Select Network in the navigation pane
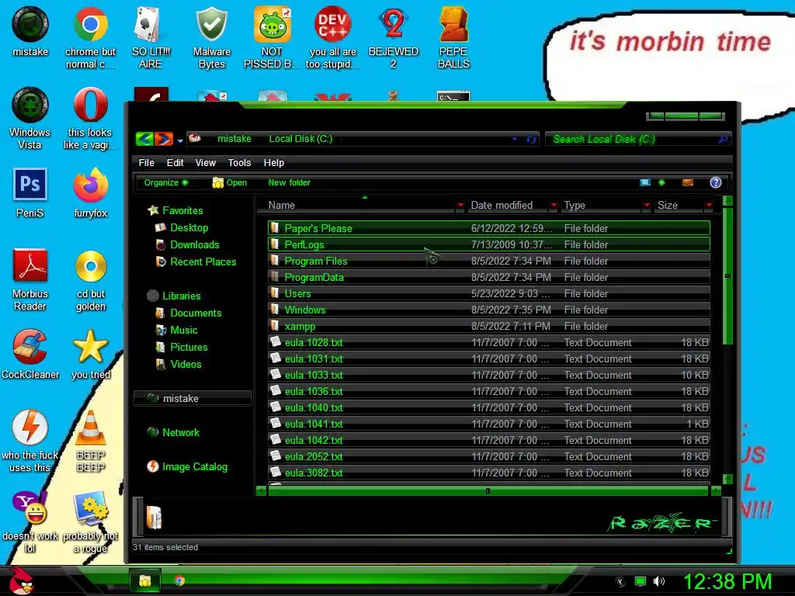 click(x=180, y=433)
